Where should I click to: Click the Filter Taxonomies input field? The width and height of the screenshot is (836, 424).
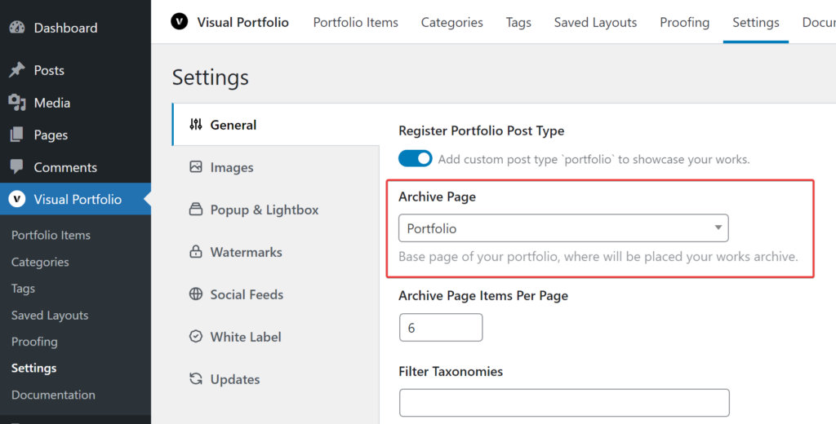pyautogui.click(x=564, y=403)
